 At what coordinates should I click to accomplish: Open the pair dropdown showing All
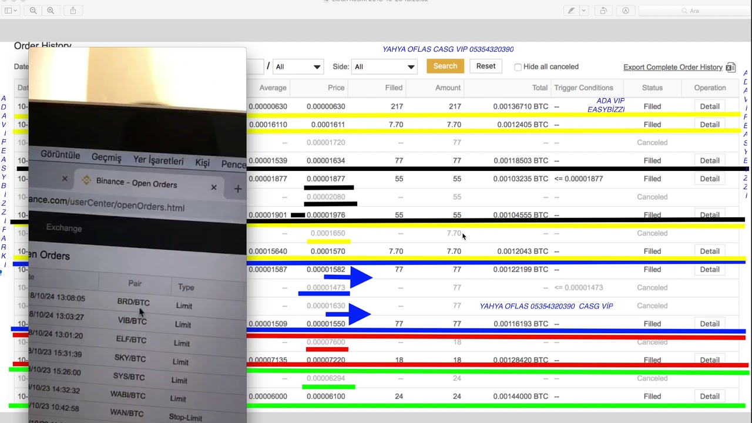click(298, 66)
